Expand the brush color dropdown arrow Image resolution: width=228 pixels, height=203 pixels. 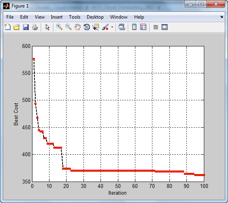112,27
